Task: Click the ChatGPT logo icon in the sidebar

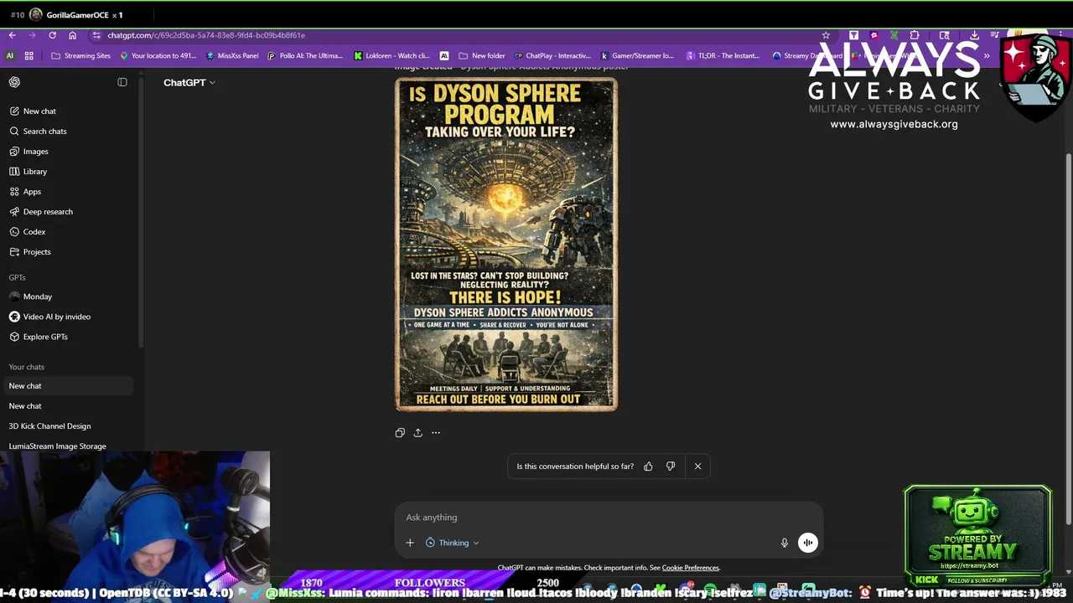Action: tap(14, 82)
